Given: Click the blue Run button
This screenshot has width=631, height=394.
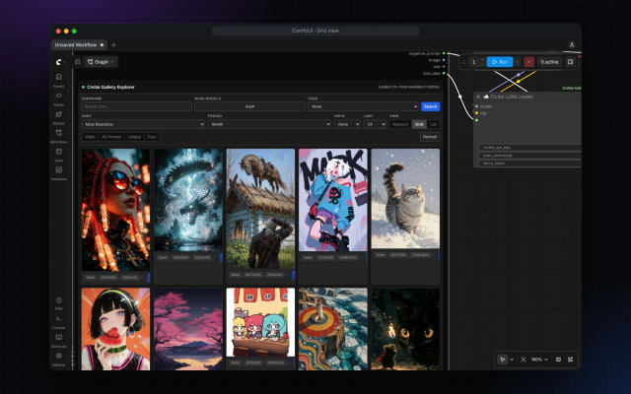Looking at the screenshot, I should [500, 62].
